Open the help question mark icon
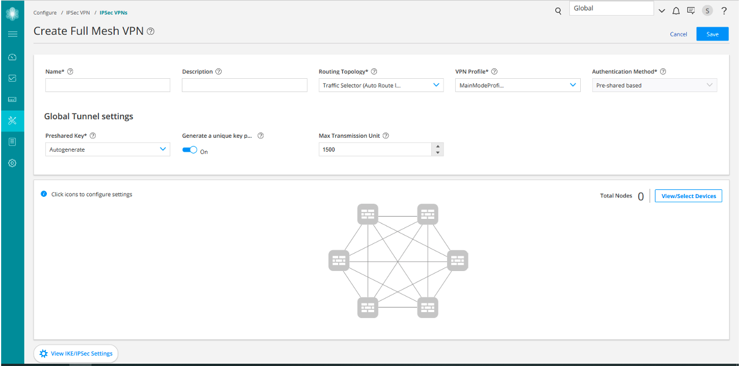This screenshot has height=366, width=740. click(x=724, y=10)
